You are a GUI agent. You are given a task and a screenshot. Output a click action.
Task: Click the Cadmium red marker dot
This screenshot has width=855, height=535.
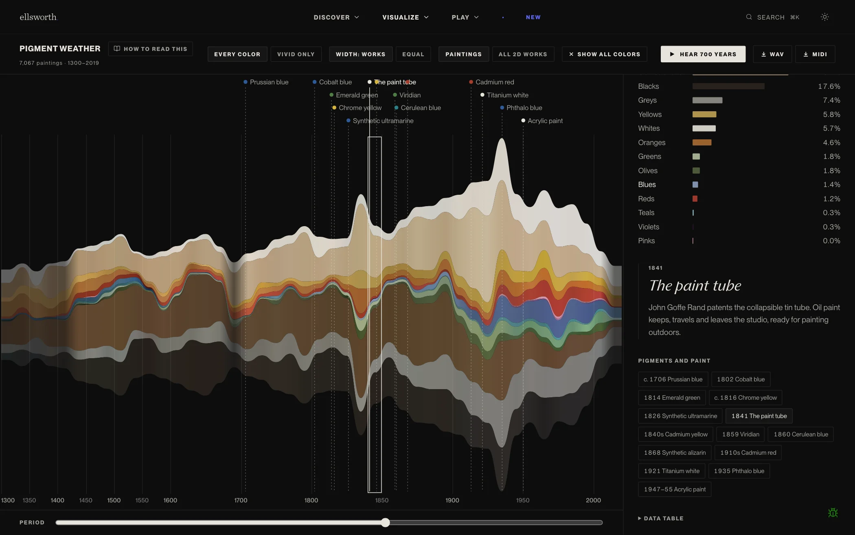coord(471,82)
